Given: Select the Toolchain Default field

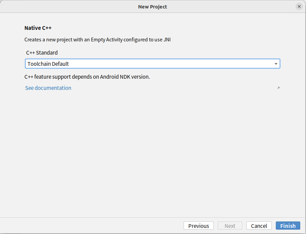Looking at the screenshot, I should point(136,63).
